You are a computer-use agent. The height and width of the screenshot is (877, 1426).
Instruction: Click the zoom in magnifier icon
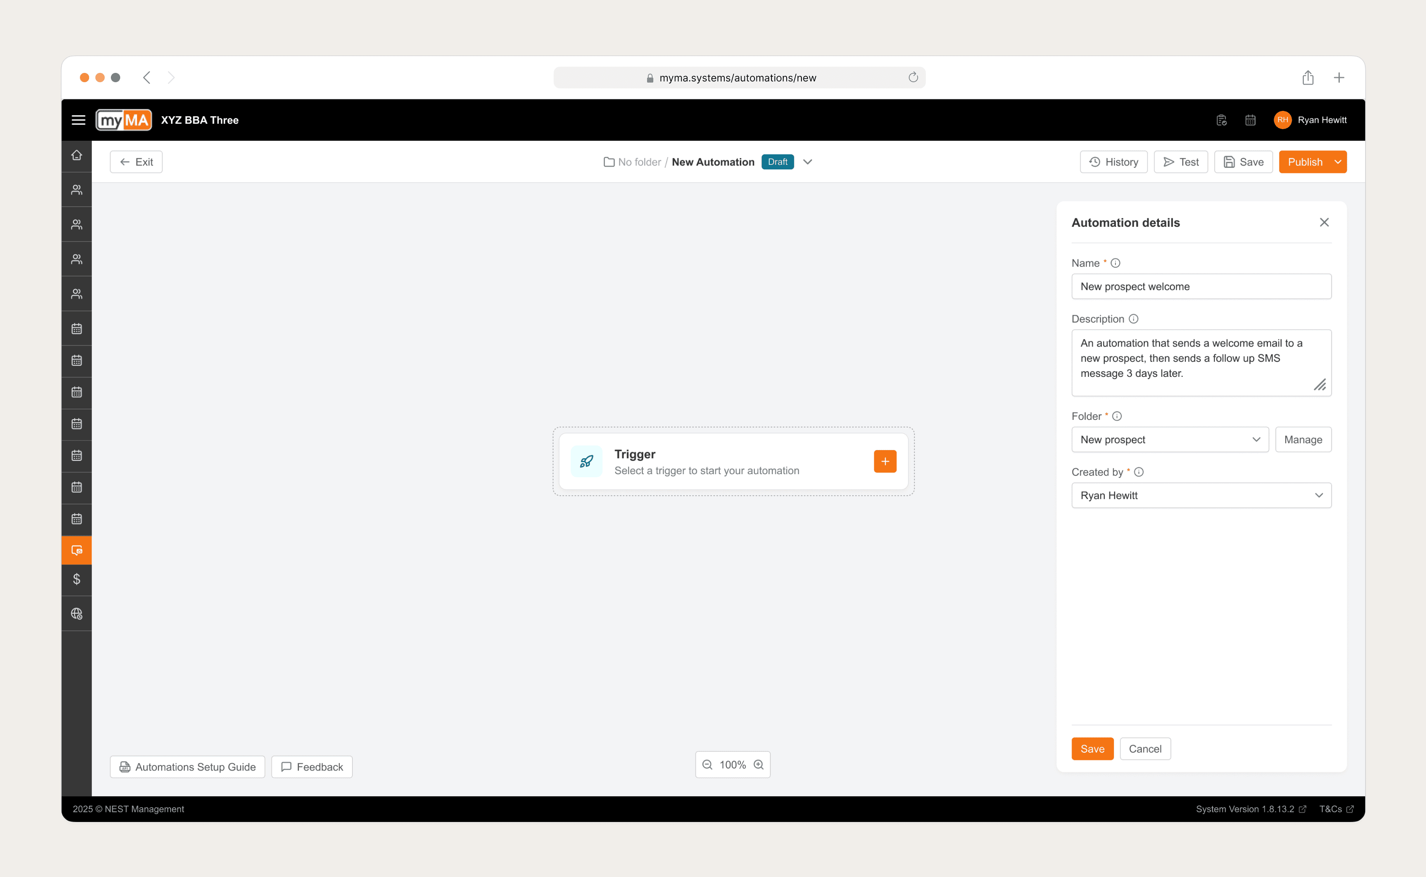point(758,765)
